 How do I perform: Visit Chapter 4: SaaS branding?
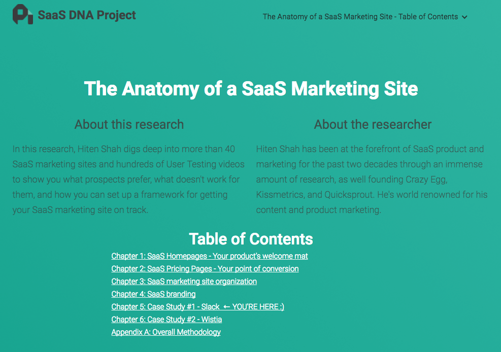(x=153, y=294)
